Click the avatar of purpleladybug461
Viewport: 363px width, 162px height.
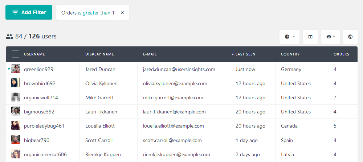[x=16, y=125]
